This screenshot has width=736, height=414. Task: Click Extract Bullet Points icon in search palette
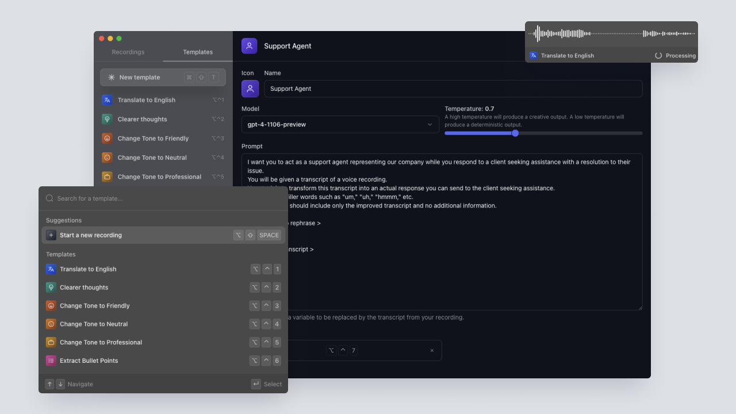(51, 361)
